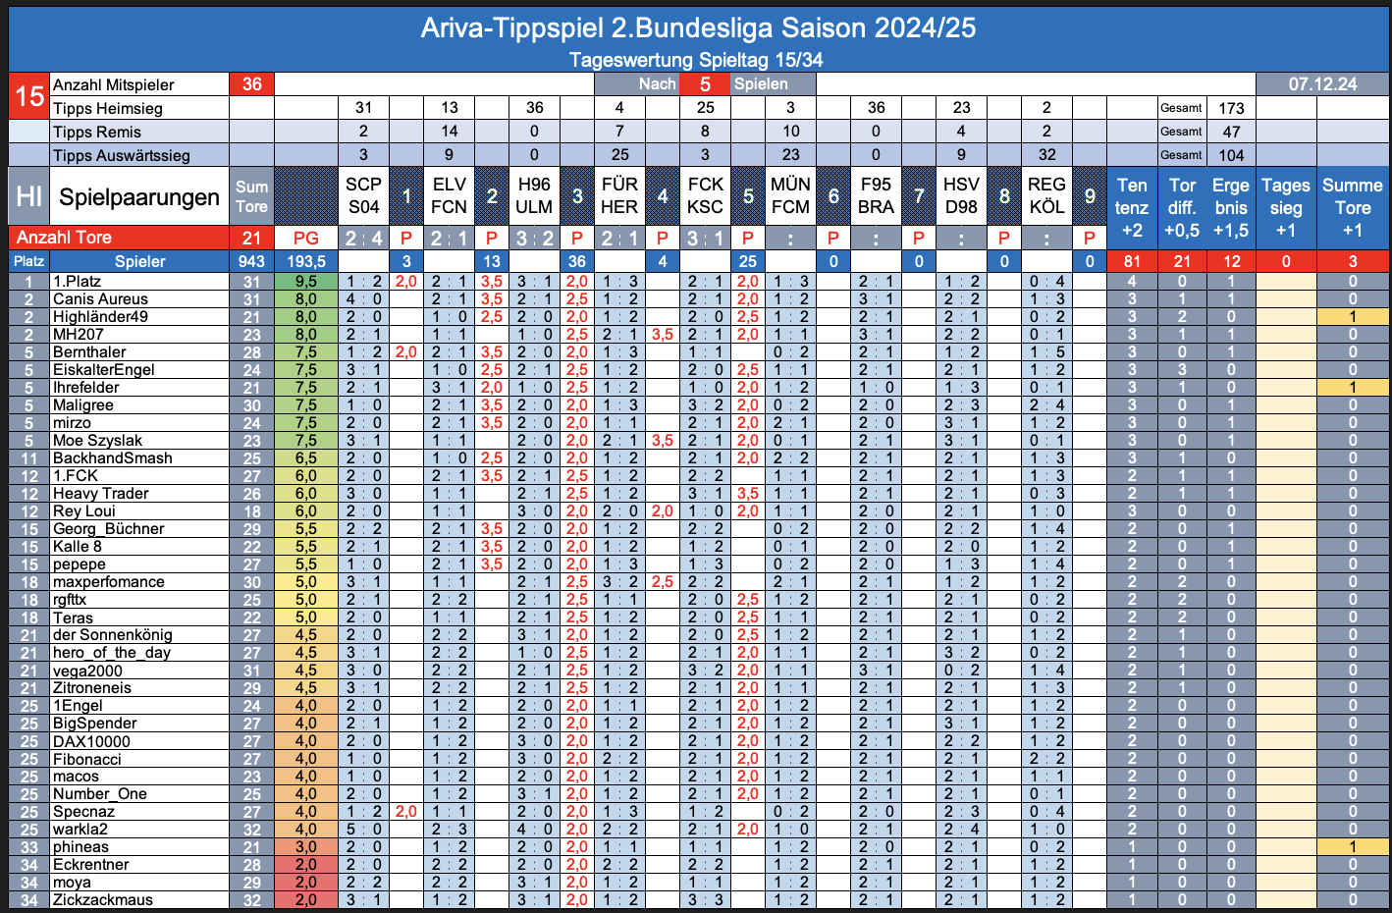
Task: Select player name 'hero_of_the_day'
Action: (112, 652)
